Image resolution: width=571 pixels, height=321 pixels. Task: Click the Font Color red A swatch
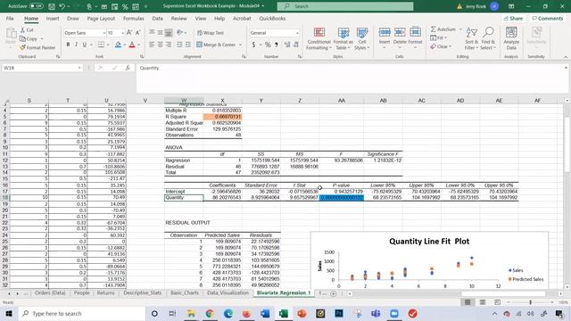(x=132, y=45)
